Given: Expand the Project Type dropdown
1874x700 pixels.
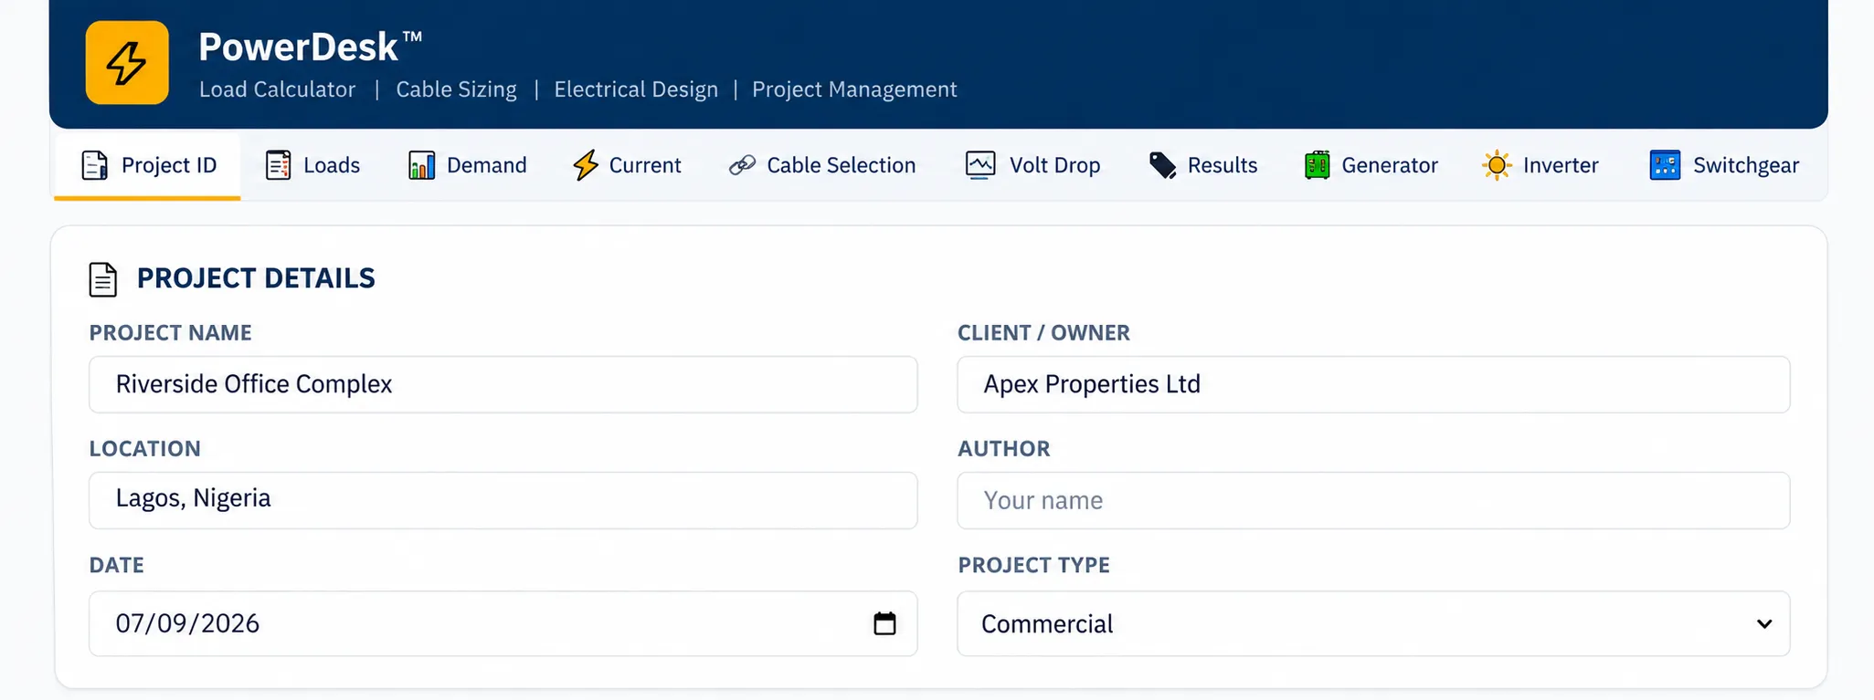Looking at the screenshot, I should [1373, 624].
